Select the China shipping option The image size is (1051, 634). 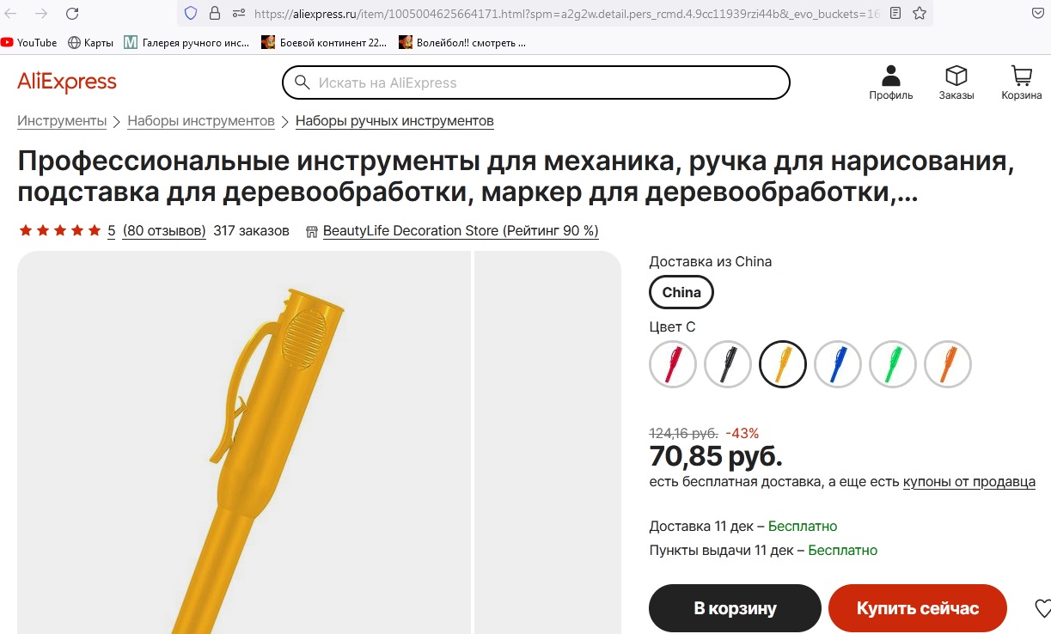[681, 292]
